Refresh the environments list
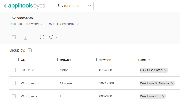The width and height of the screenshot is (180, 102). point(42,37)
